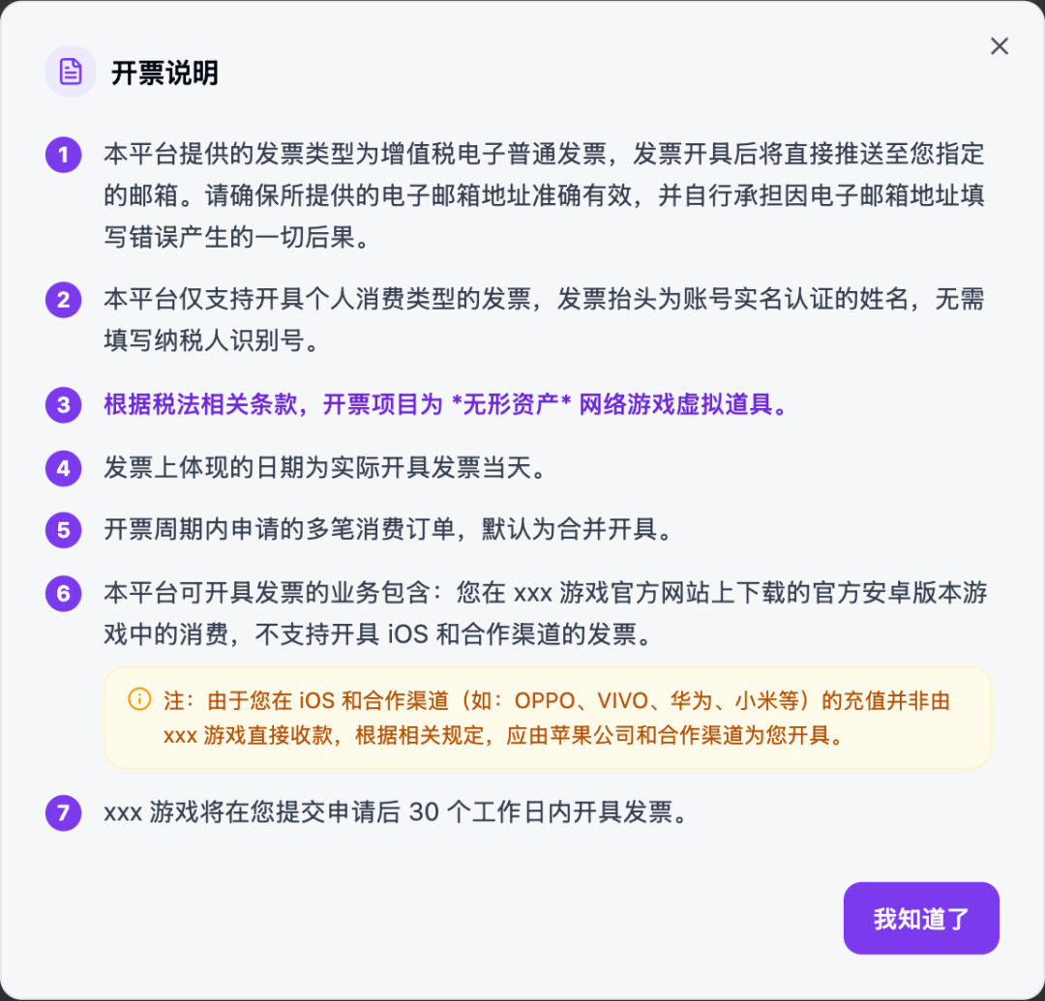This screenshot has height=1001, width=1045.
Task: Click the text about 个人消费类型的发票
Action: click(x=544, y=320)
